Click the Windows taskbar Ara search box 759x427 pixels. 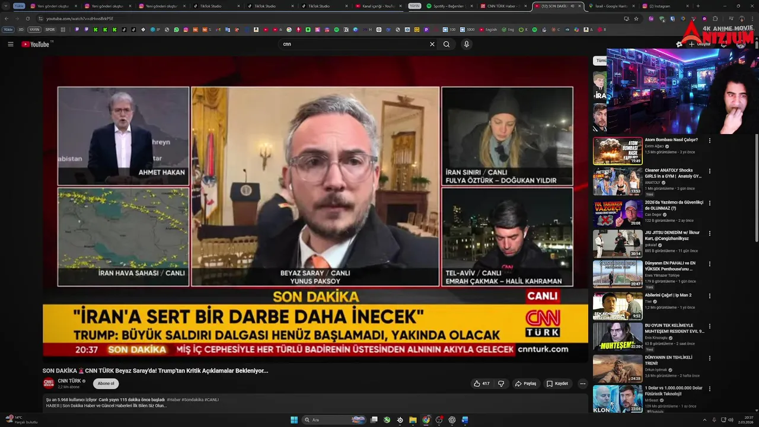334,420
